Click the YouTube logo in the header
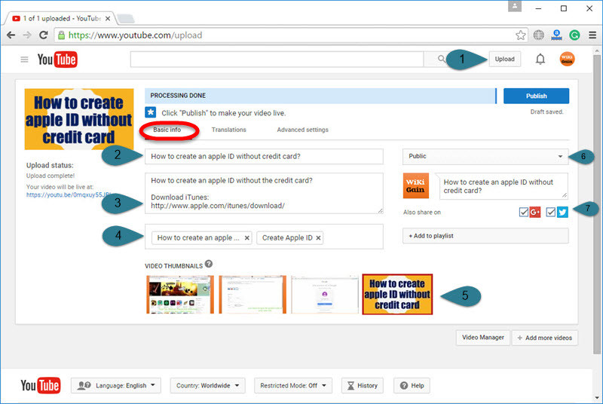The height and width of the screenshot is (404, 603). click(57, 60)
